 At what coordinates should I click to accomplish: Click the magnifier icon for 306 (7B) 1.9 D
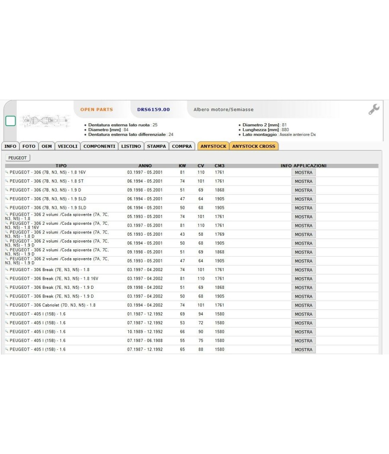(x=6, y=190)
